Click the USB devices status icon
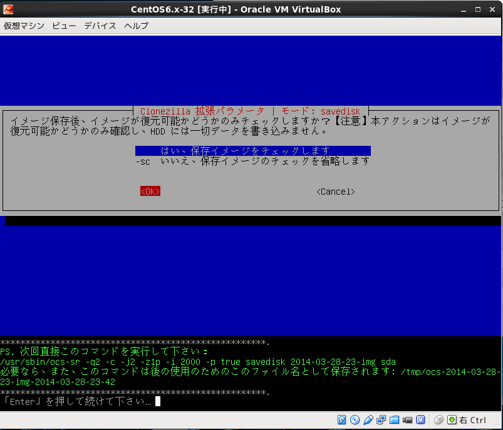Image resolution: width=503 pixels, height=430 pixels. (x=368, y=420)
